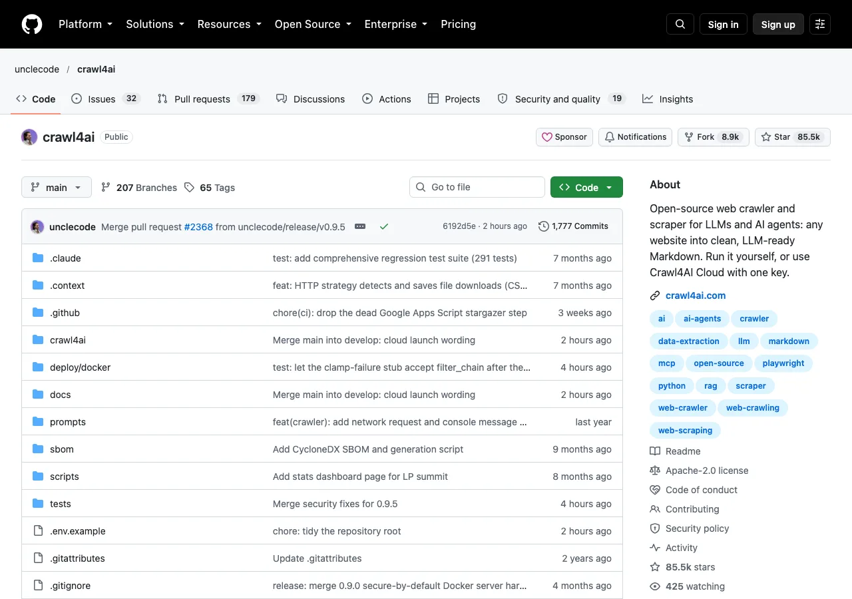Open the Platform dropdown menu
This screenshot has height=599, width=852.
tap(86, 24)
